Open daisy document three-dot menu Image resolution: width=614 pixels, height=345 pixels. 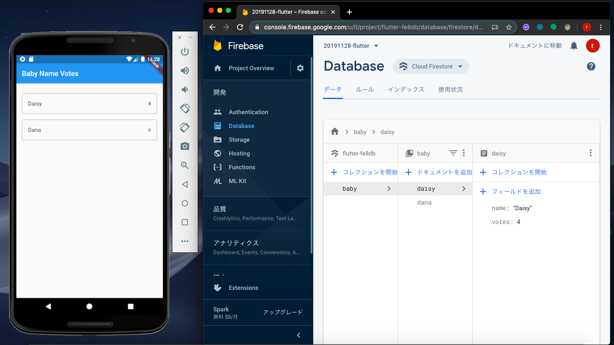[590, 153]
